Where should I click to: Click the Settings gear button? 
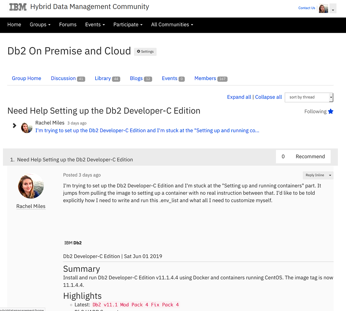[145, 52]
